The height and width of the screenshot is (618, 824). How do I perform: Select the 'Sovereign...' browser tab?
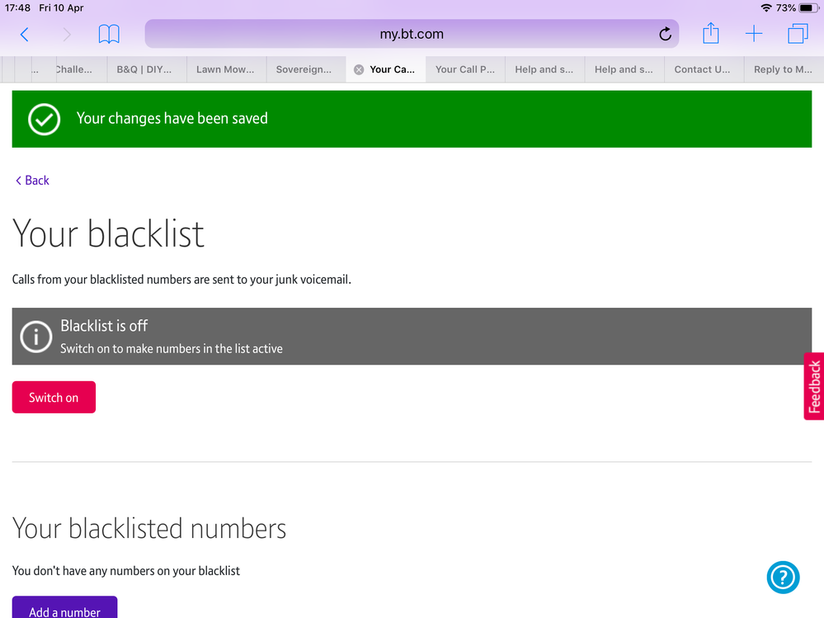click(304, 70)
